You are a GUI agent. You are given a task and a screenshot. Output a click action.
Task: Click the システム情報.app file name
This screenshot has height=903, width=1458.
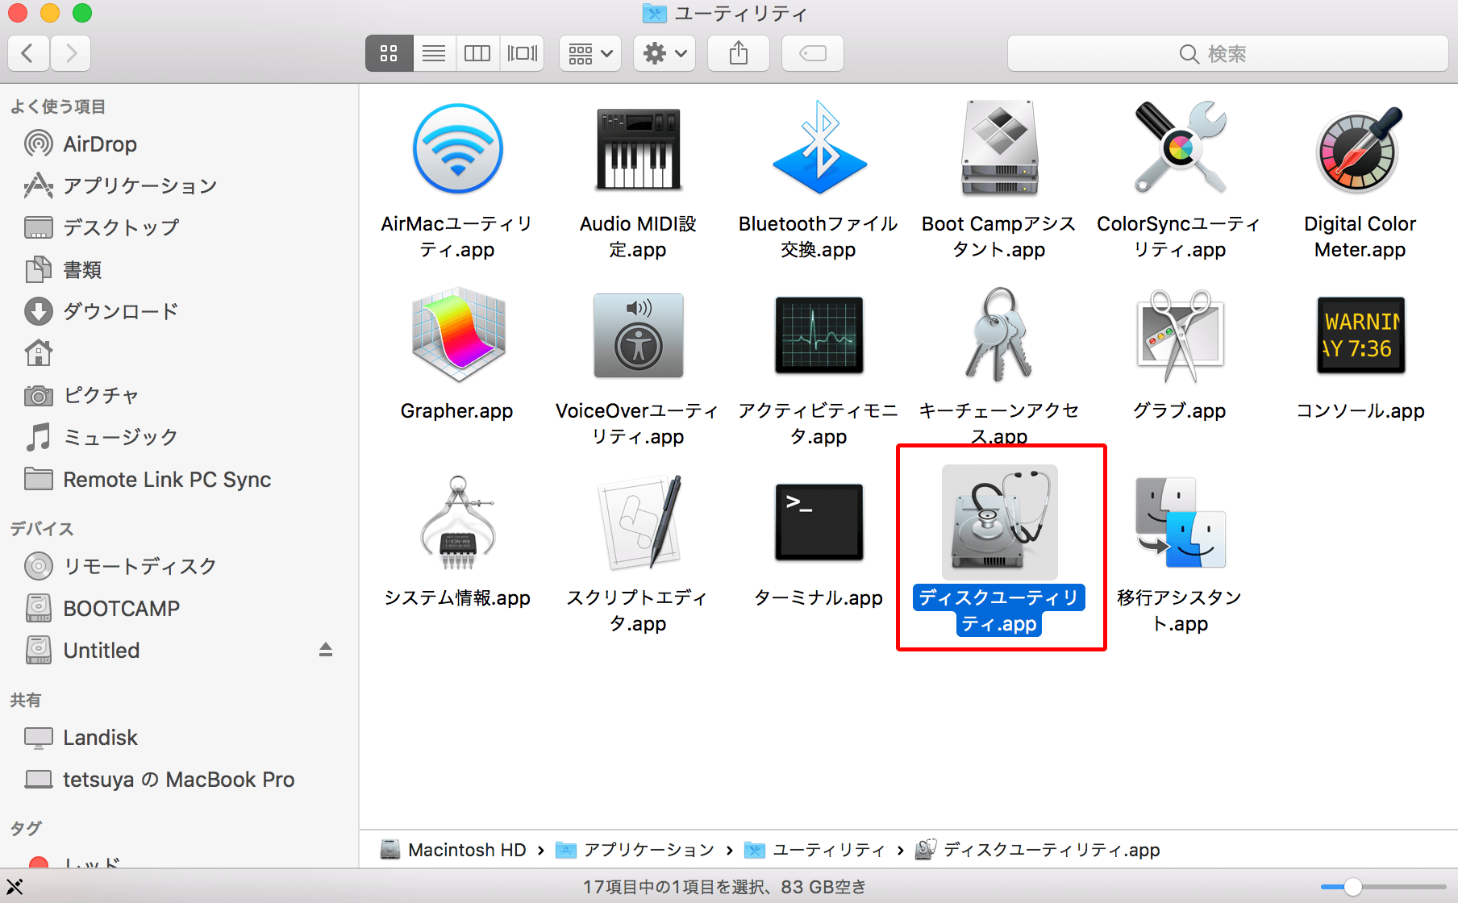457,597
